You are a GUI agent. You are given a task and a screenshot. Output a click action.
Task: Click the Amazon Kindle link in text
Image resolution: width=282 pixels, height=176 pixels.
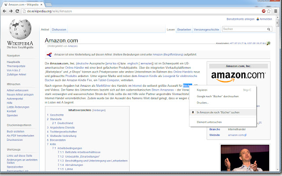tap(148, 76)
